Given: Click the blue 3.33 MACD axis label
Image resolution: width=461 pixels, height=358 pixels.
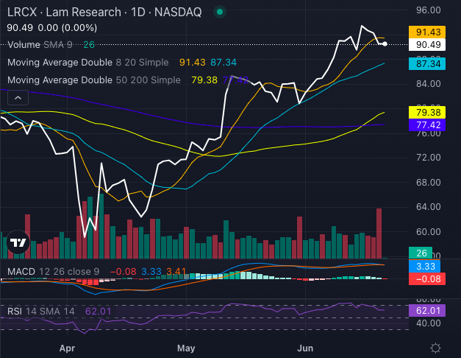Looking at the screenshot, I should [x=424, y=267].
